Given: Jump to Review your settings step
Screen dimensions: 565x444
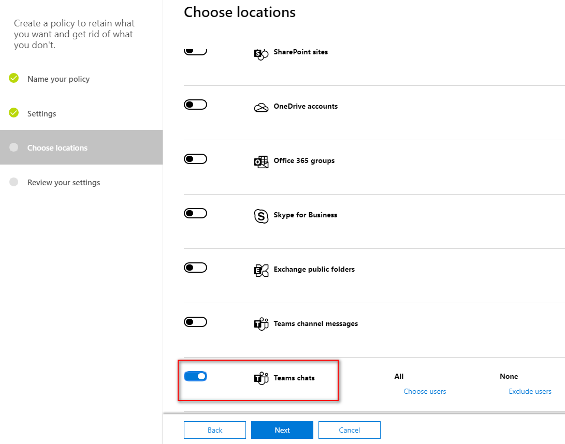Looking at the screenshot, I should [64, 183].
